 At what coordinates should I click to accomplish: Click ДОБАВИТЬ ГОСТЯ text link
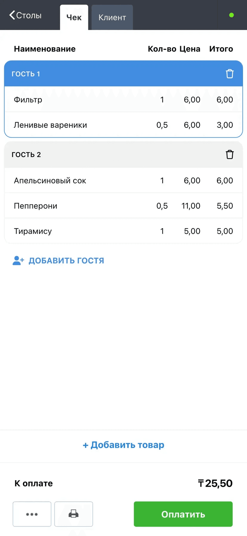[x=66, y=260]
